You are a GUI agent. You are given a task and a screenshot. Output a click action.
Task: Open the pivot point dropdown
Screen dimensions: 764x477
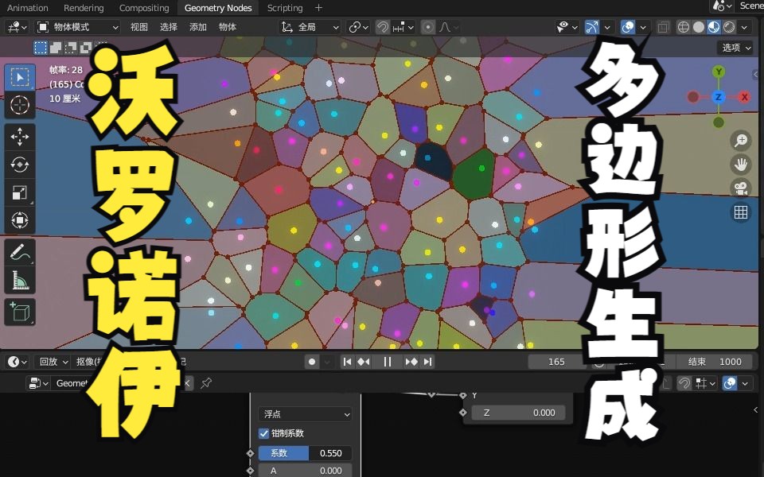click(359, 27)
